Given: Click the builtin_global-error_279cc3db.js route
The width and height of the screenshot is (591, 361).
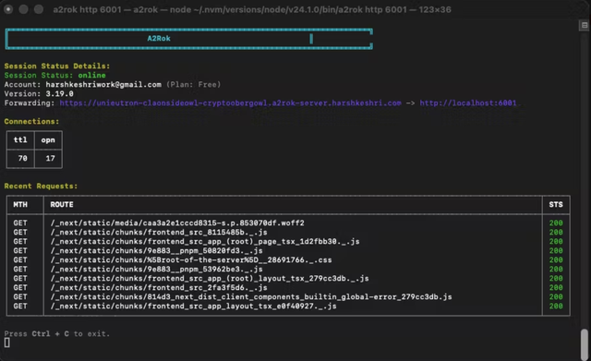Looking at the screenshot, I should [x=251, y=297].
